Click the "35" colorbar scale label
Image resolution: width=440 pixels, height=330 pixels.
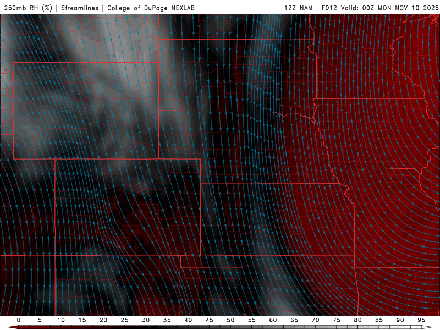167,320
